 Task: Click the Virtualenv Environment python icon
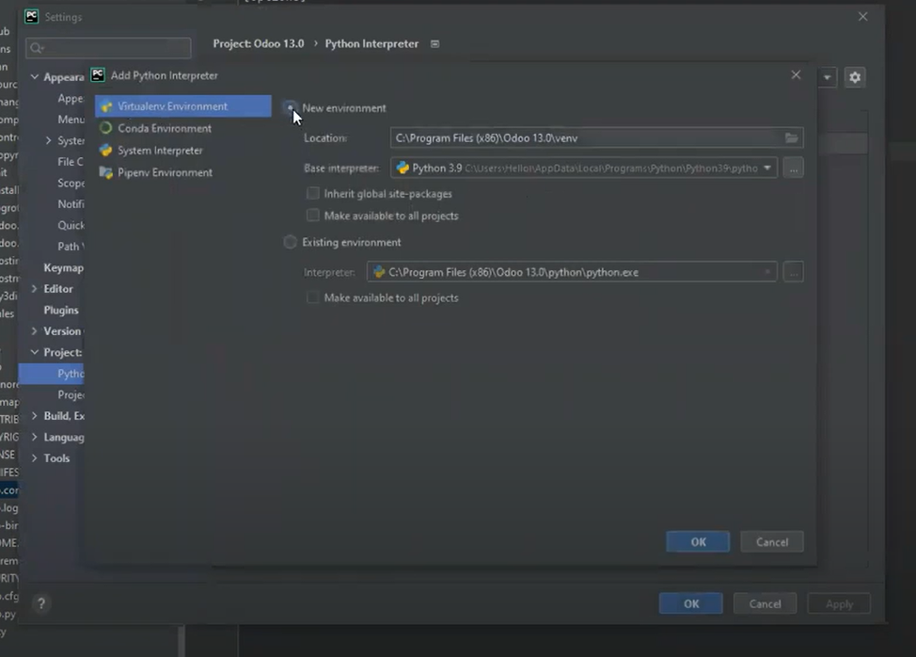(x=105, y=106)
